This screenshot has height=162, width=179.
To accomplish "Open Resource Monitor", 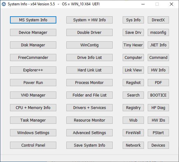I will pyautogui.click(x=89, y=120).
